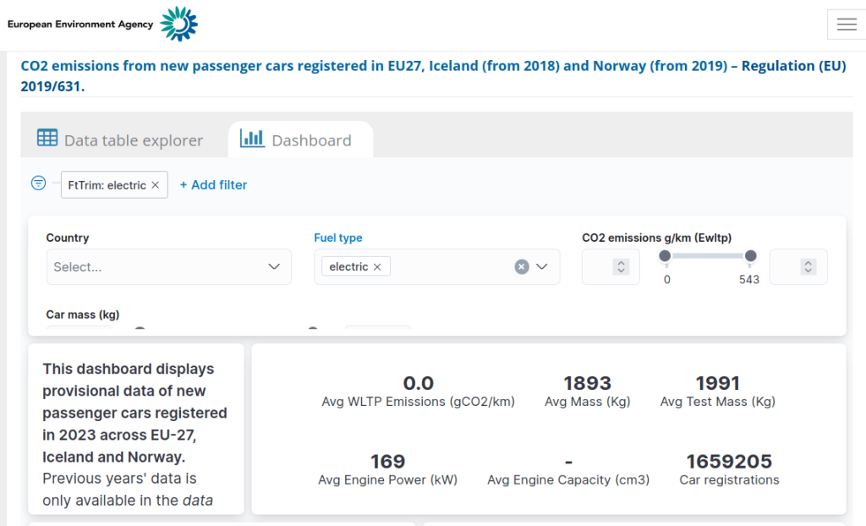Click the filter icon beside FtTrim chip
This screenshot has width=866, height=526.
coord(38,184)
